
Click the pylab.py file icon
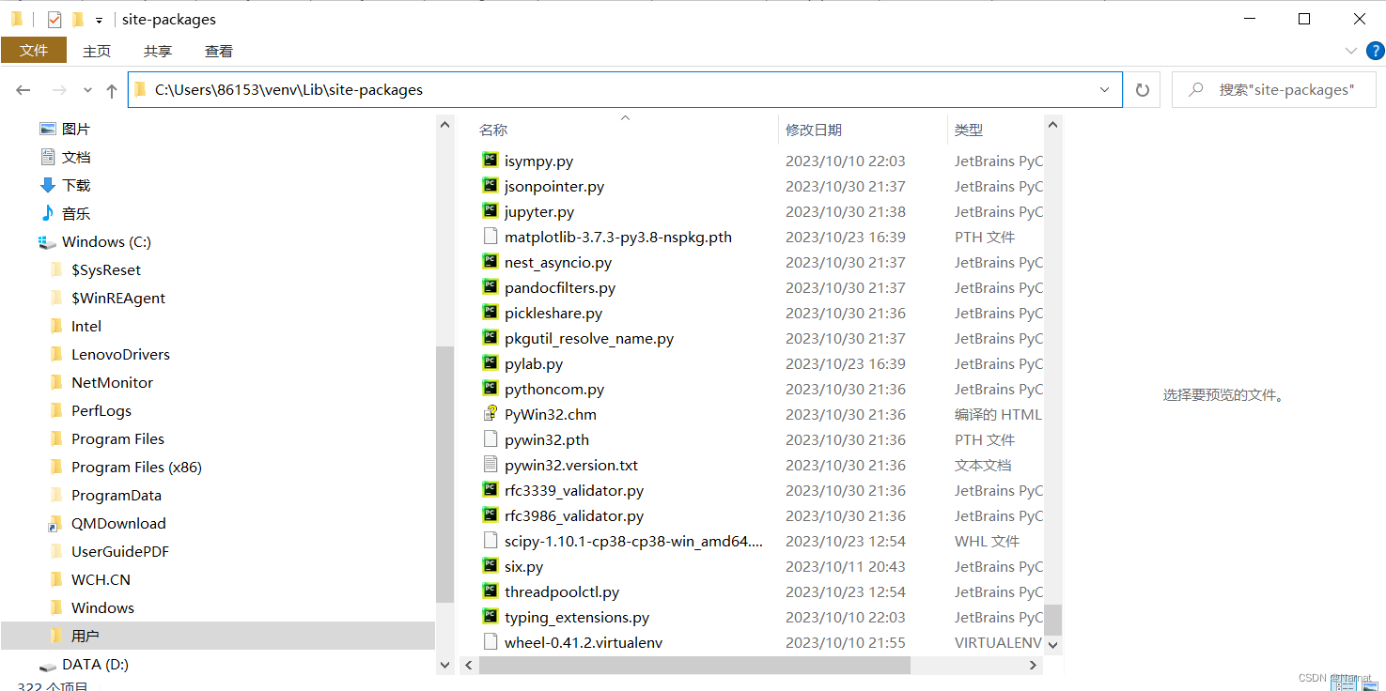click(x=490, y=363)
